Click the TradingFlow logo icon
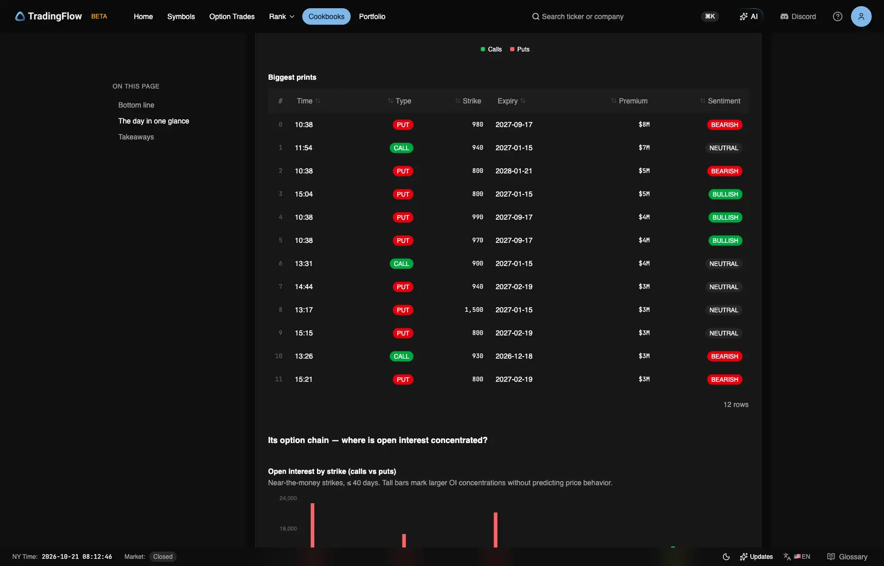Screen dimensions: 884x566 click(x=20, y=16)
